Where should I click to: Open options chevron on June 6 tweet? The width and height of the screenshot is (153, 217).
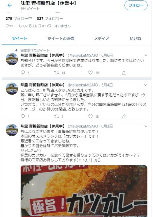pos(146,55)
